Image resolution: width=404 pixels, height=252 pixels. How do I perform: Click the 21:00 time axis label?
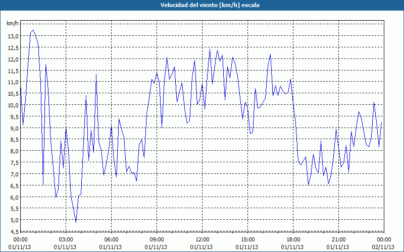[x=338, y=240]
